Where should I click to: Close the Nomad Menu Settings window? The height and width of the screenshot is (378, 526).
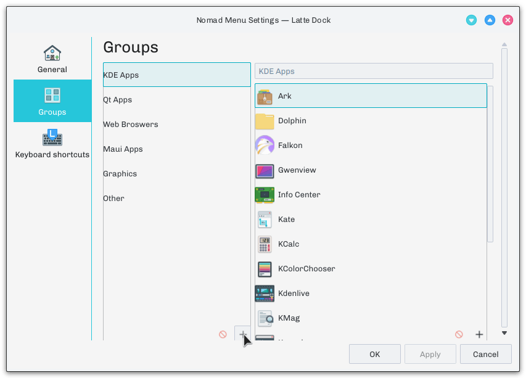[508, 20]
